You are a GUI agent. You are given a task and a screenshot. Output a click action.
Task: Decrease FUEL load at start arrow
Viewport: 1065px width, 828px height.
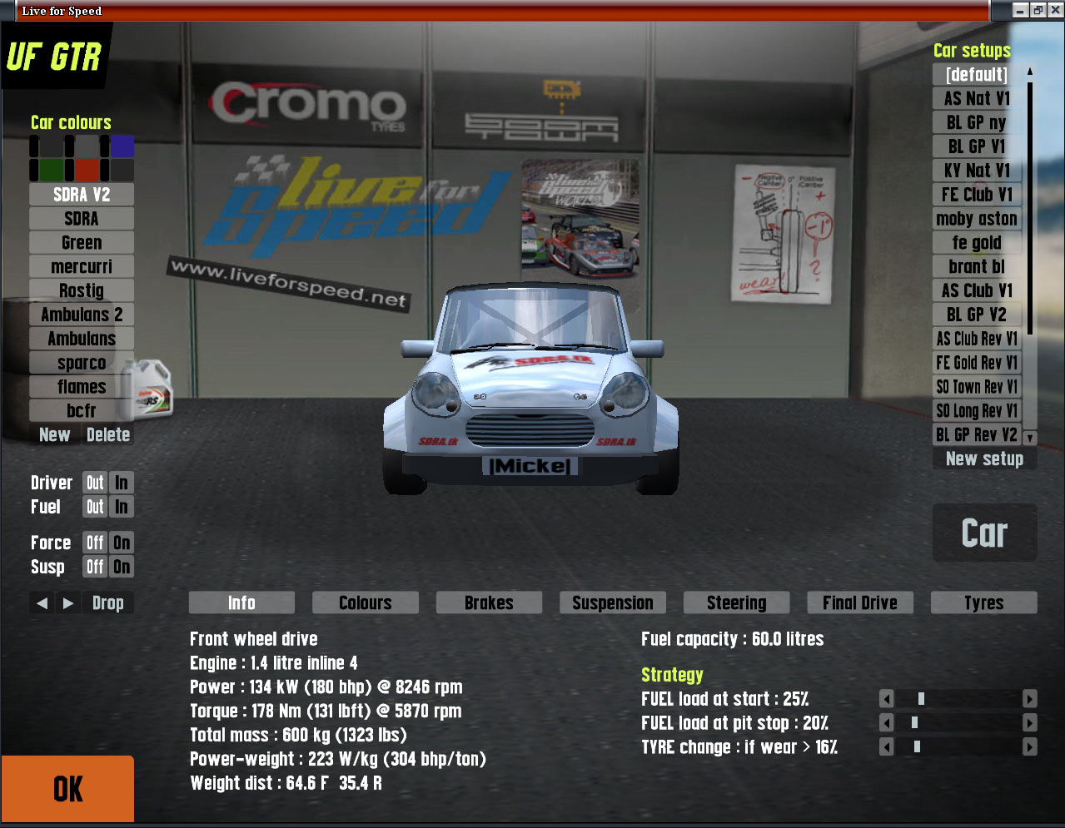click(x=887, y=699)
